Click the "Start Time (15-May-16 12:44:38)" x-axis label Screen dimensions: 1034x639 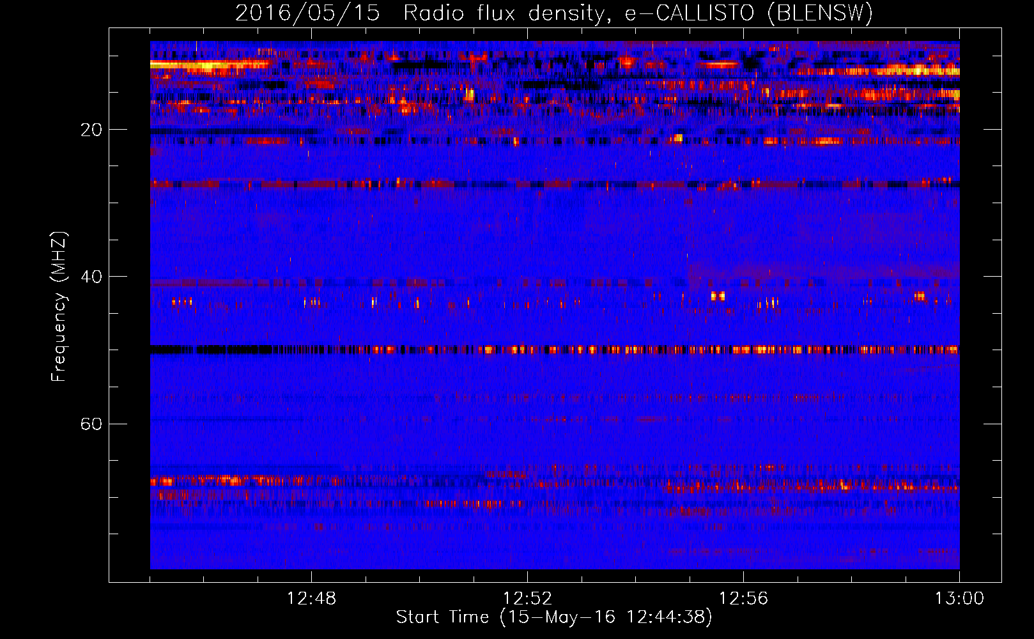coord(553,617)
